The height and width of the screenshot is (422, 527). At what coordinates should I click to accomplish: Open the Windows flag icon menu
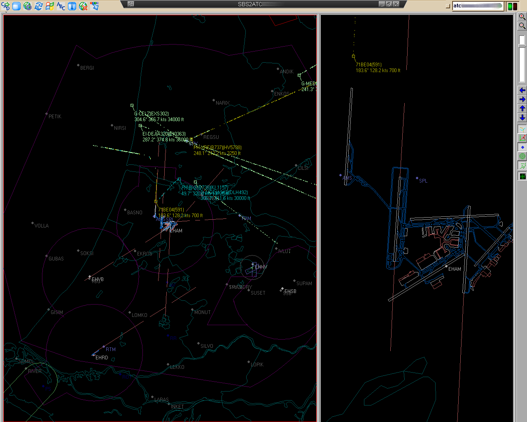pyautogui.click(x=50, y=6)
